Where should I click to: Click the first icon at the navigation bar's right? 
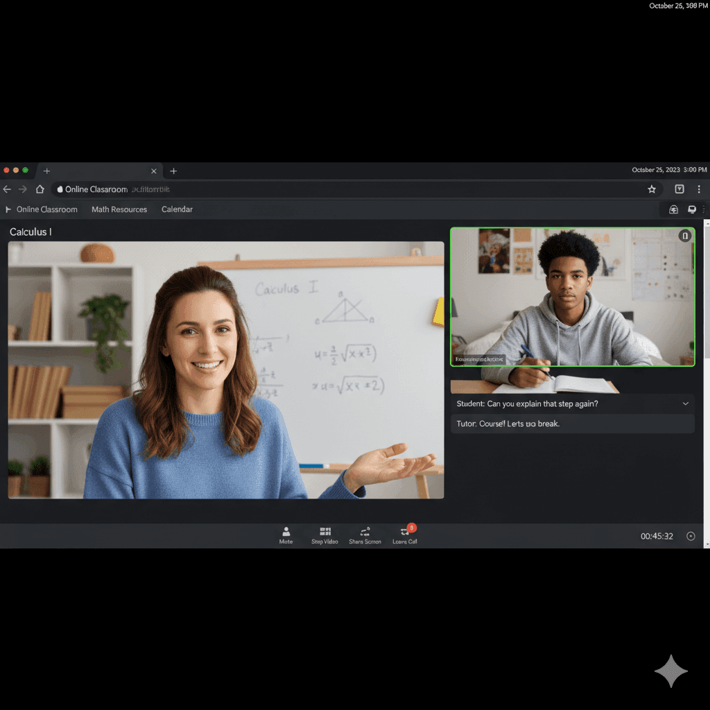[673, 209]
